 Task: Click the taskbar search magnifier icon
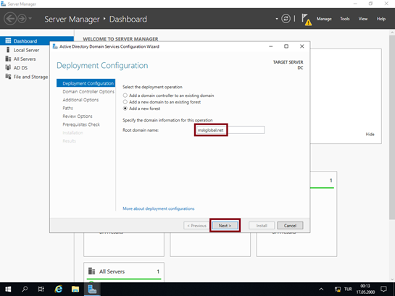(25, 289)
